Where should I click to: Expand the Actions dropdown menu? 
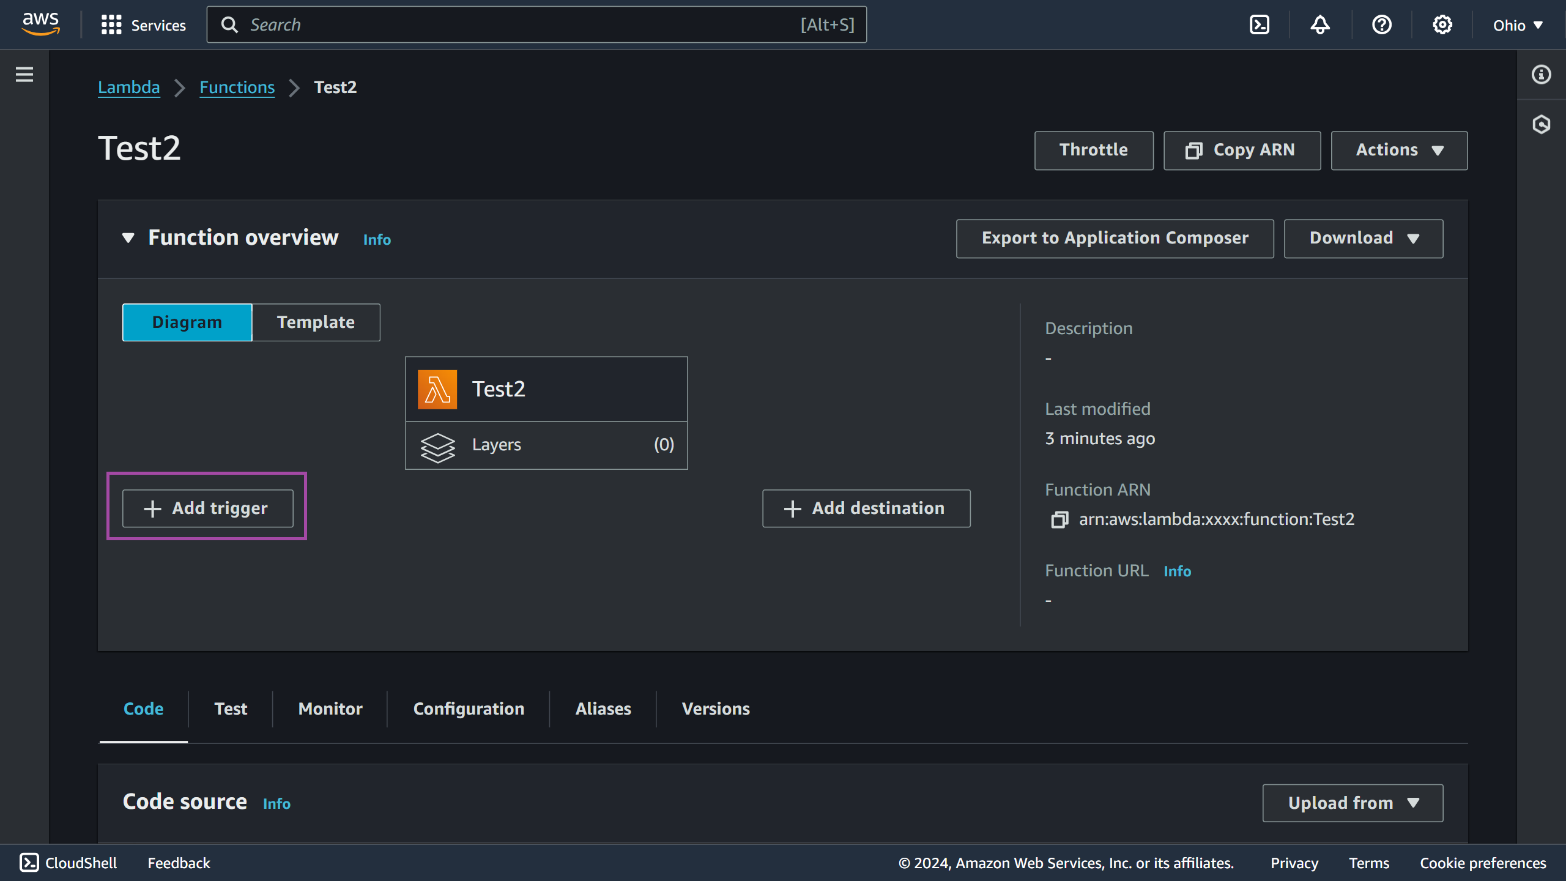point(1399,151)
